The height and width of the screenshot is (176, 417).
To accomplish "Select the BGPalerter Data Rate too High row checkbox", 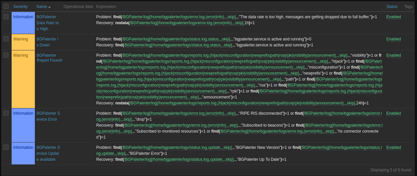I will point(6,17).
